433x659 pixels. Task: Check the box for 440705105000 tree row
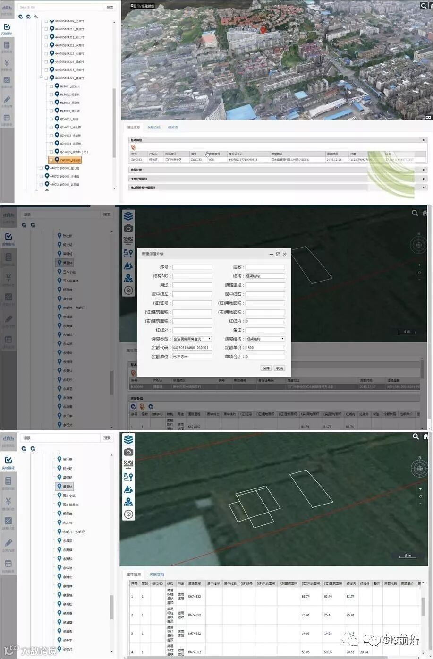tap(41, 168)
